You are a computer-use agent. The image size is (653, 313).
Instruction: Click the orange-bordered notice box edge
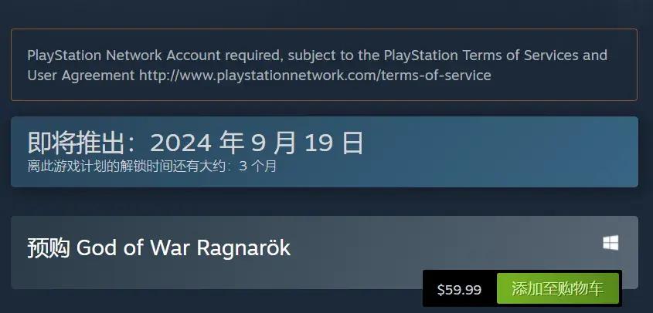point(324,29)
